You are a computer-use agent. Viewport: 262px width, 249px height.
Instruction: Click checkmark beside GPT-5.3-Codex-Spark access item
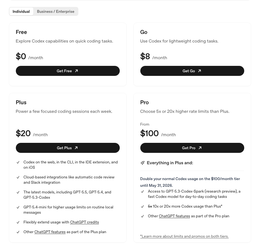pyautogui.click(x=142, y=191)
